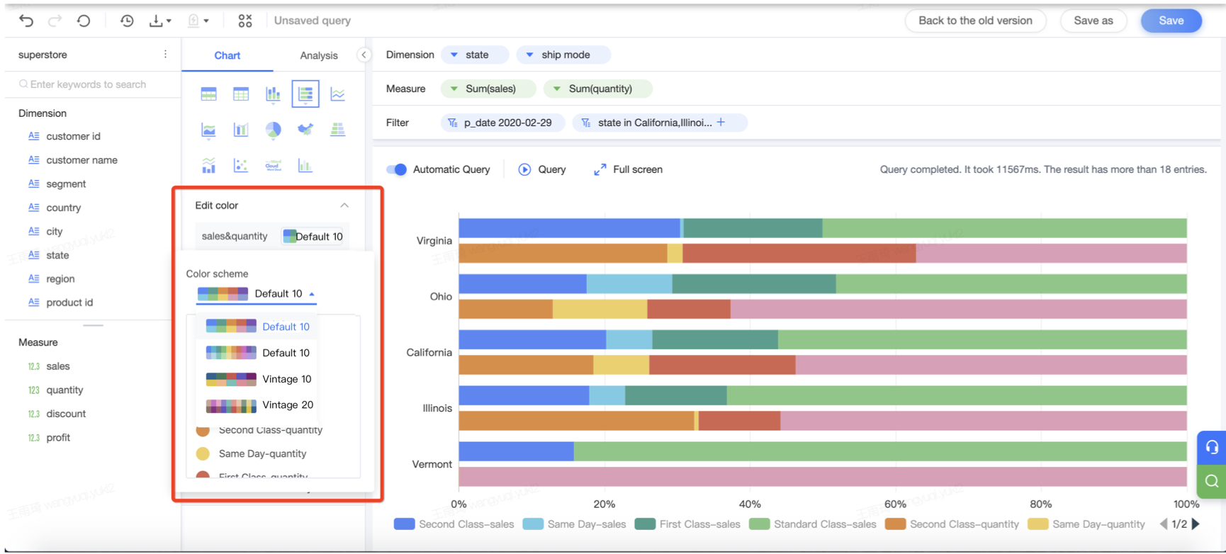The width and height of the screenshot is (1226, 554).
Task: Open the Color scheme Default 10 combo box
Action: (x=256, y=293)
